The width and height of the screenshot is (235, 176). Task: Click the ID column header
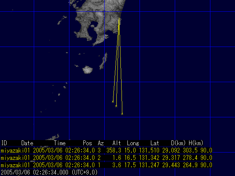tap(4, 143)
